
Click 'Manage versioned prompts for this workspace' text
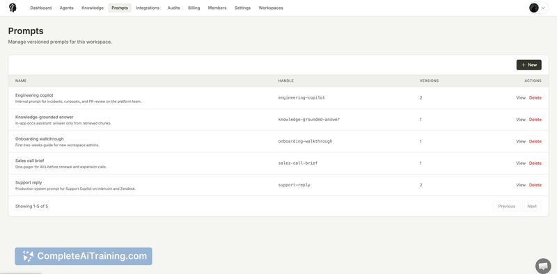(x=60, y=42)
